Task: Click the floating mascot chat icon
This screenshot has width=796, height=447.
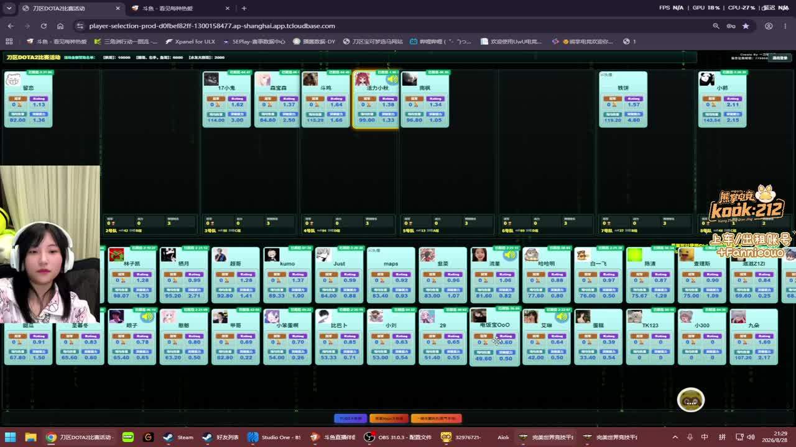Action: point(691,400)
